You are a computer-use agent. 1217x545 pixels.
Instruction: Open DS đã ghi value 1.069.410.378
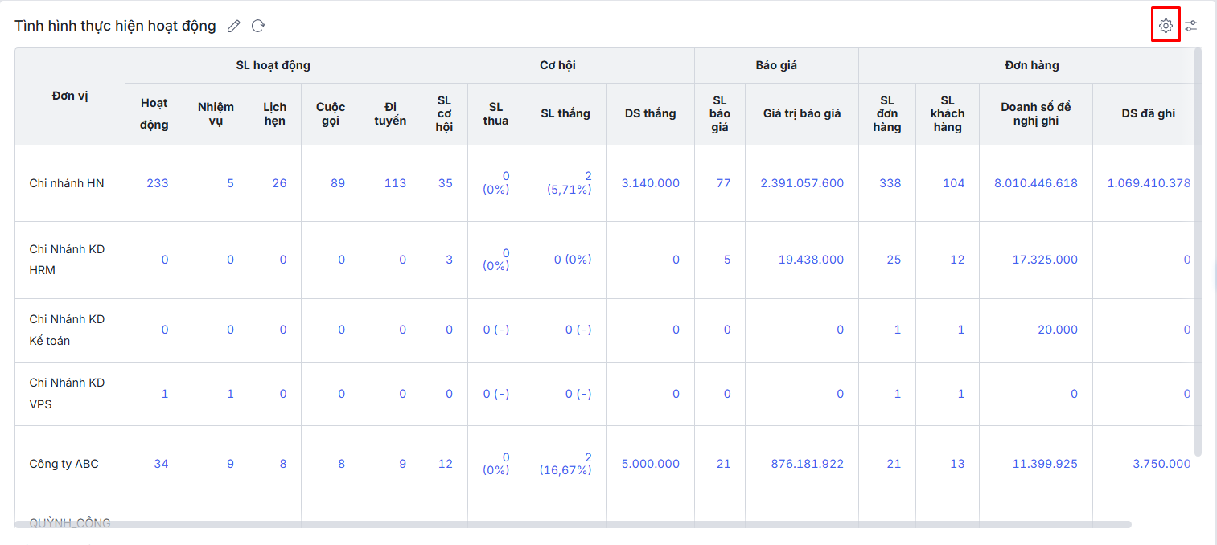tap(1148, 183)
